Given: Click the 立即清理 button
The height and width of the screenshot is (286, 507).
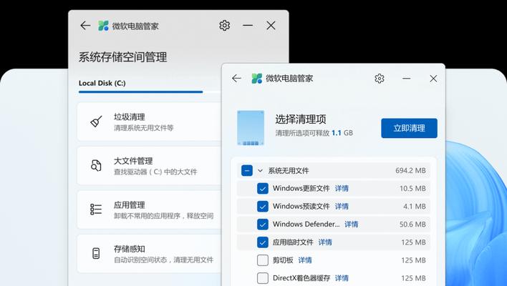Looking at the screenshot, I should [409, 128].
